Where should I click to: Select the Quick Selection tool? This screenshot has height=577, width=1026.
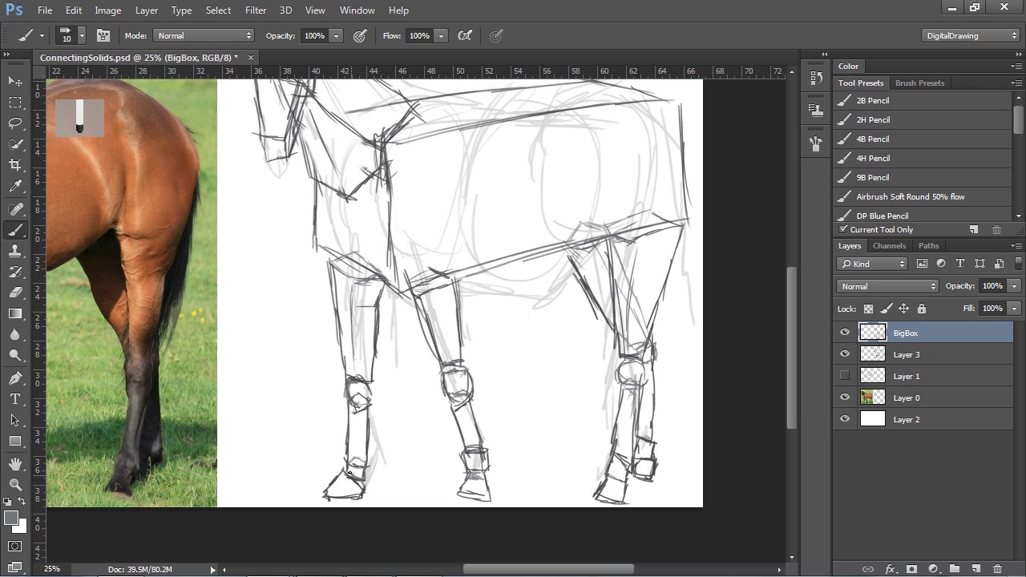pyautogui.click(x=15, y=144)
